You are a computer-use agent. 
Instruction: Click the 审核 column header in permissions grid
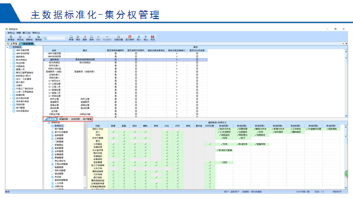156,126
